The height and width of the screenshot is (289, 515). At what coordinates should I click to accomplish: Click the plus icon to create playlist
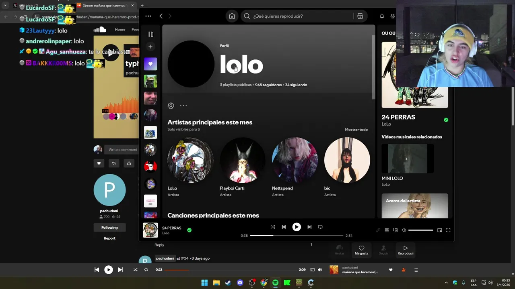150,47
